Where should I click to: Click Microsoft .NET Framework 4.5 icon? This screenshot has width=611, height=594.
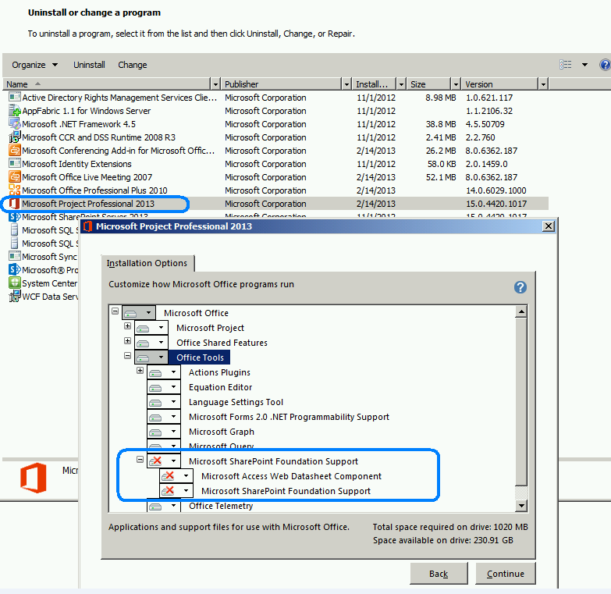14,123
